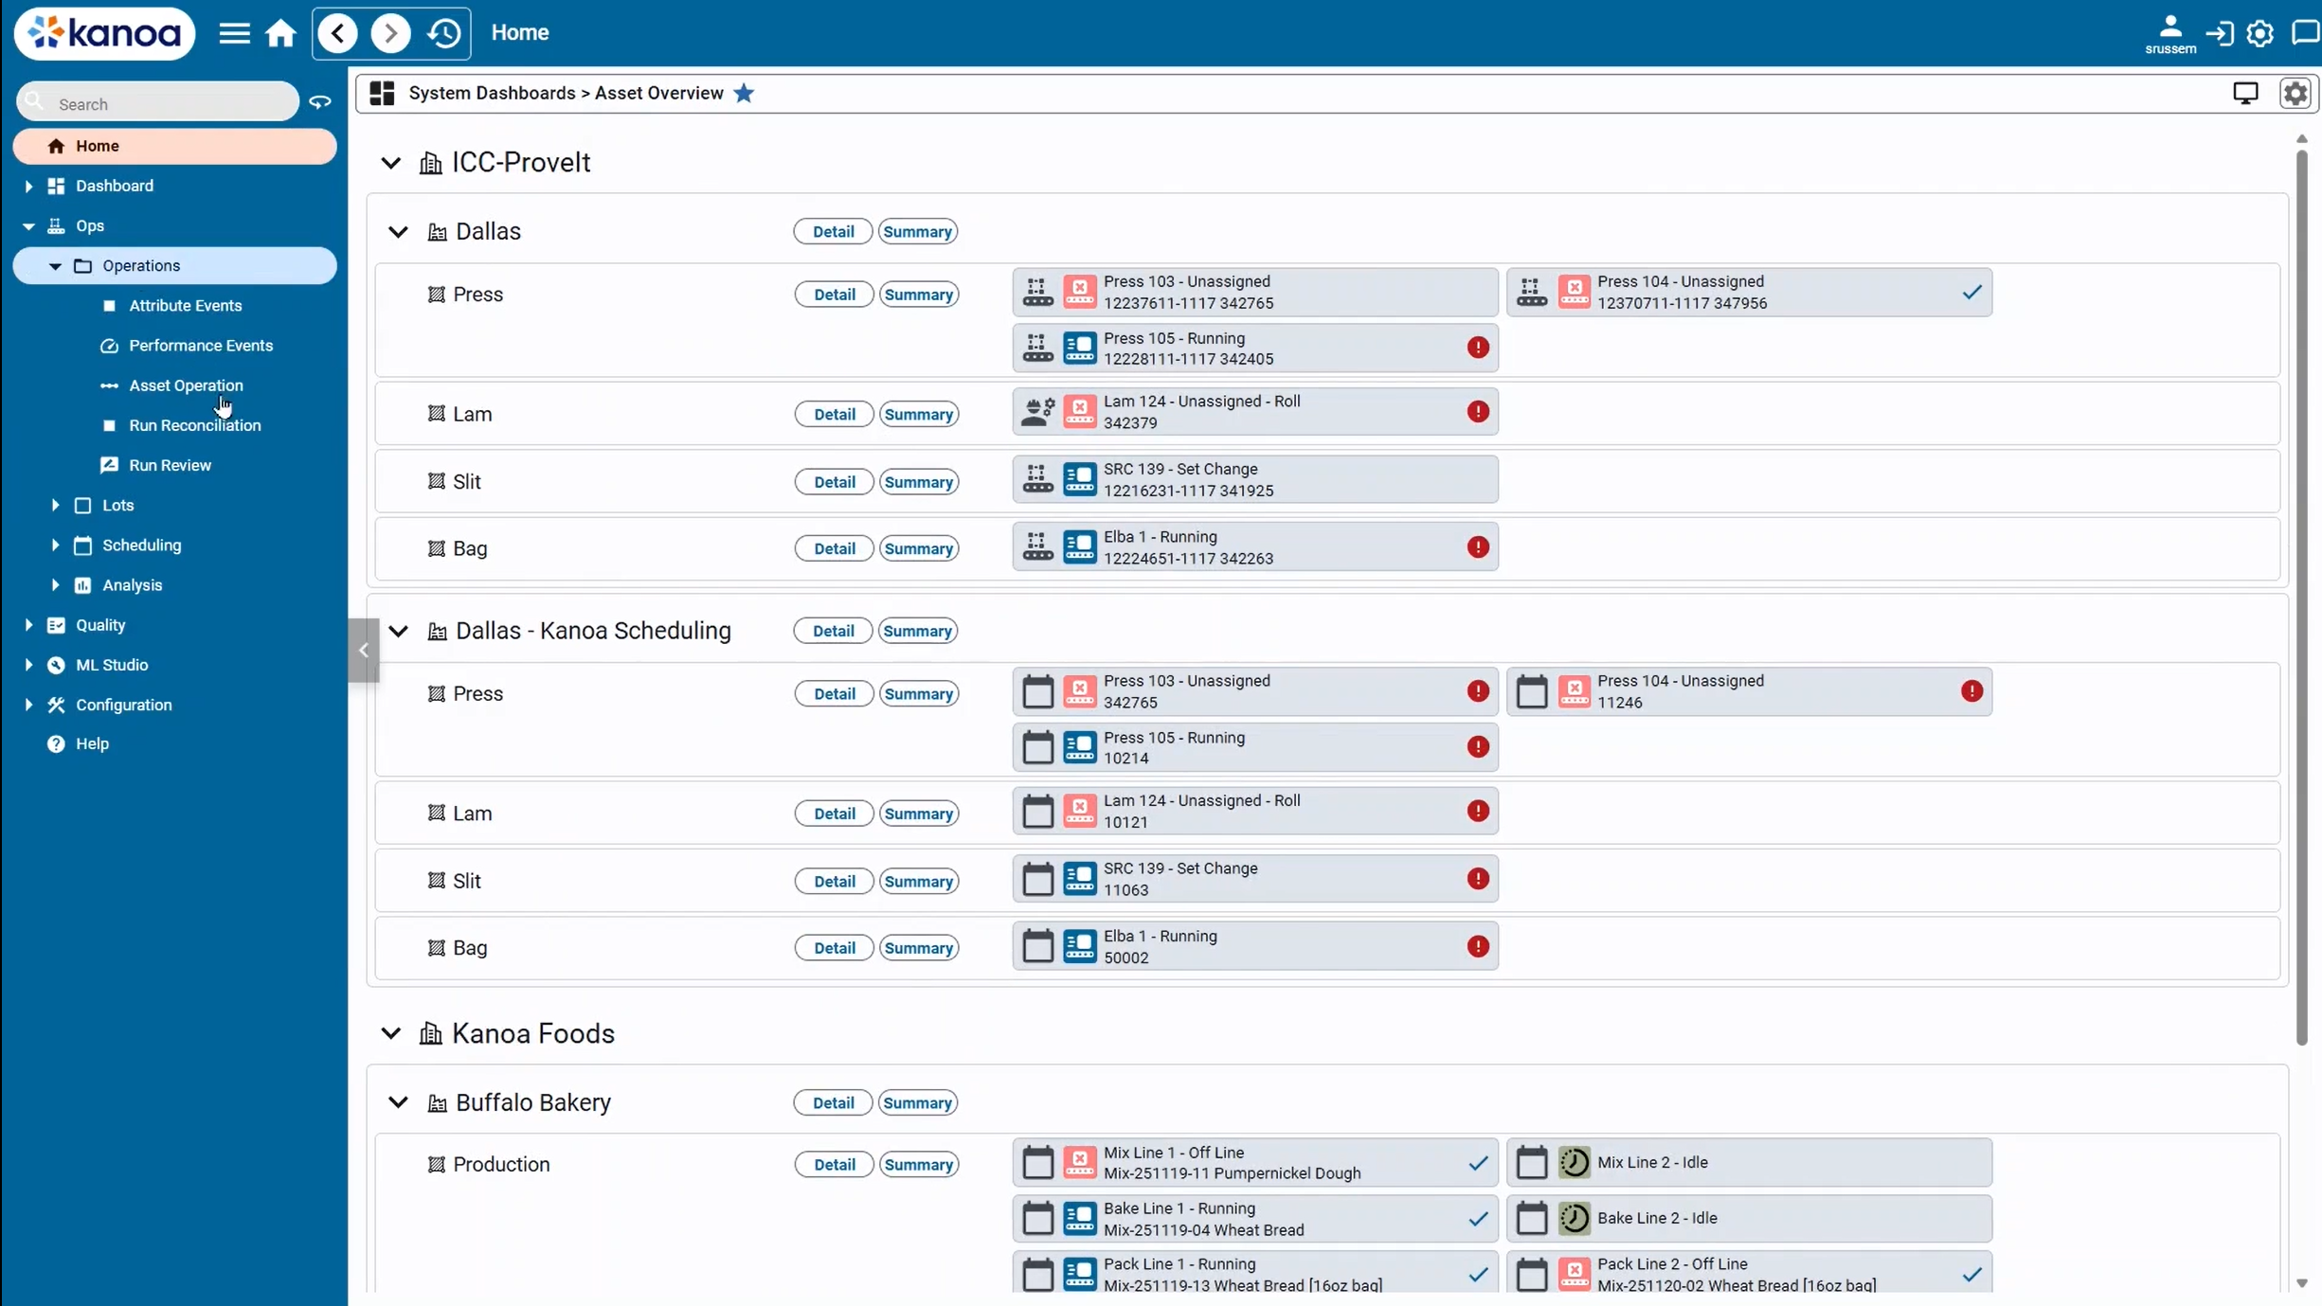Click Summary button for Kanoa Foods Production
Screen dimensions: 2322x1306
tap(918, 1165)
